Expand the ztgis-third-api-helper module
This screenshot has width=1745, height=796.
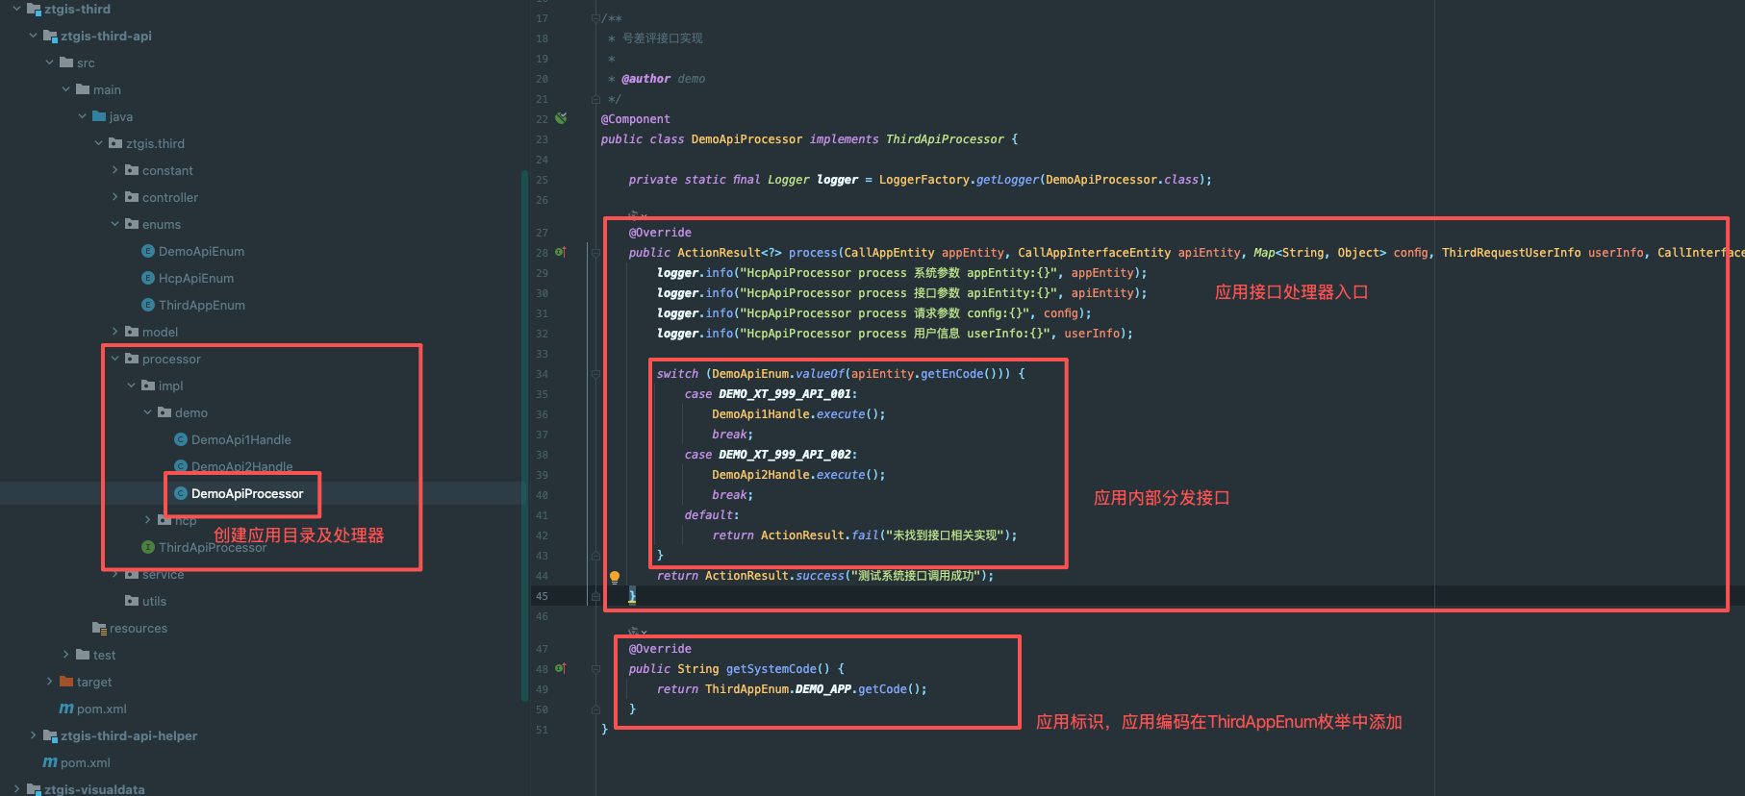coord(34,735)
